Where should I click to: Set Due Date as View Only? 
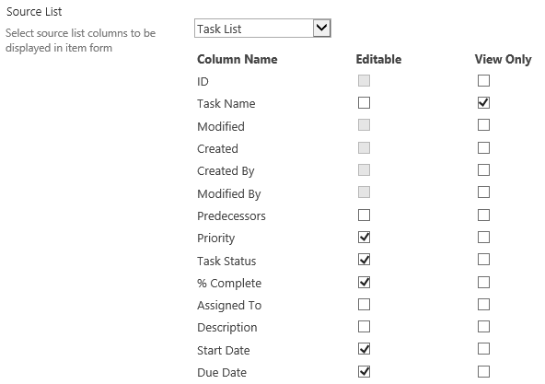[x=483, y=372]
